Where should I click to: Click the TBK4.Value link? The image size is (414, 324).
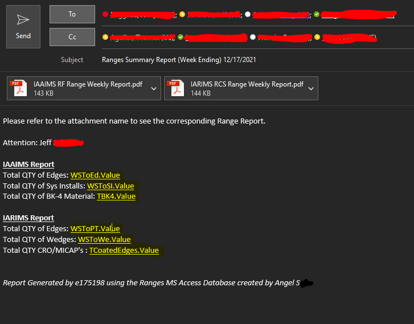(x=116, y=196)
